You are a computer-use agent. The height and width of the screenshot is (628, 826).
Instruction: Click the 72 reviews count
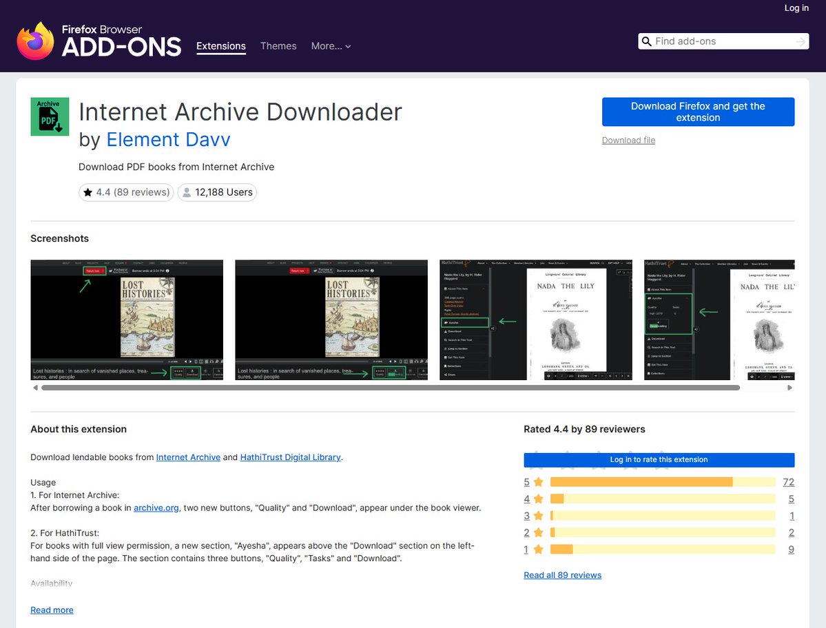[789, 482]
